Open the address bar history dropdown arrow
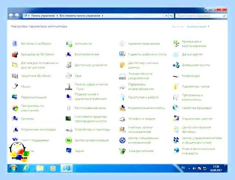The image size is (235, 180). 166,16
